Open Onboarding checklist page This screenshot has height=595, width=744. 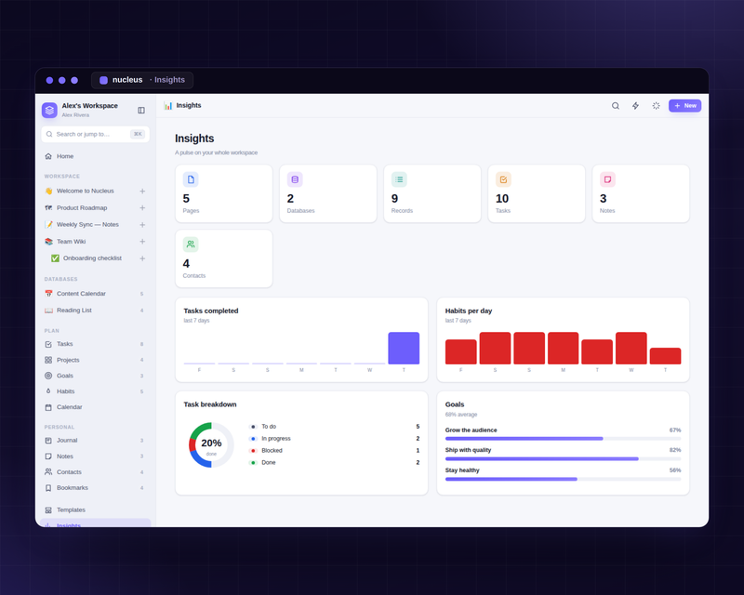pyautogui.click(x=91, y=258)
